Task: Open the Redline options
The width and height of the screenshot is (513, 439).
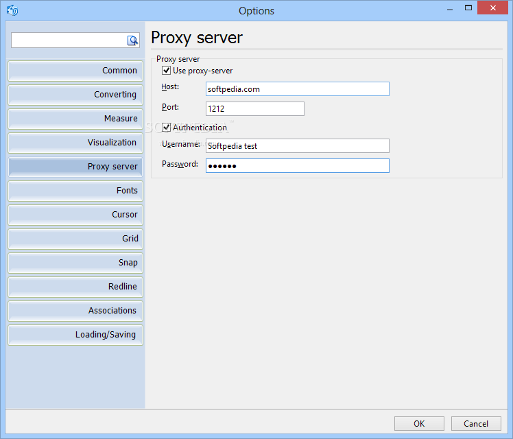Action: pos(75,287)
